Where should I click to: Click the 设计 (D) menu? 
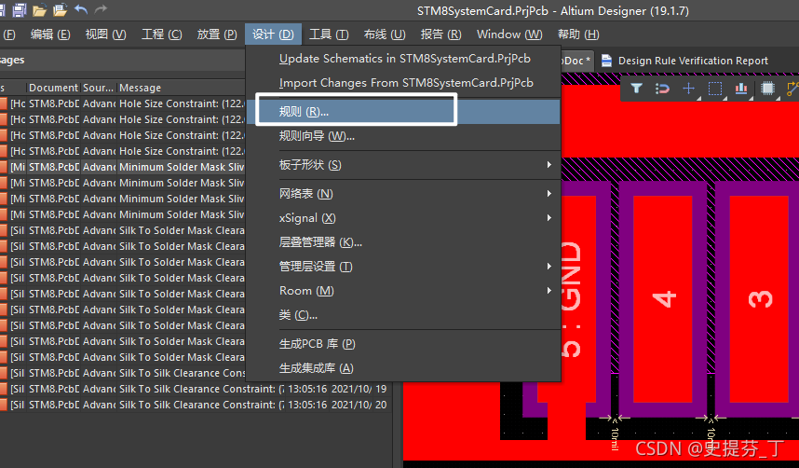point(273,34)
